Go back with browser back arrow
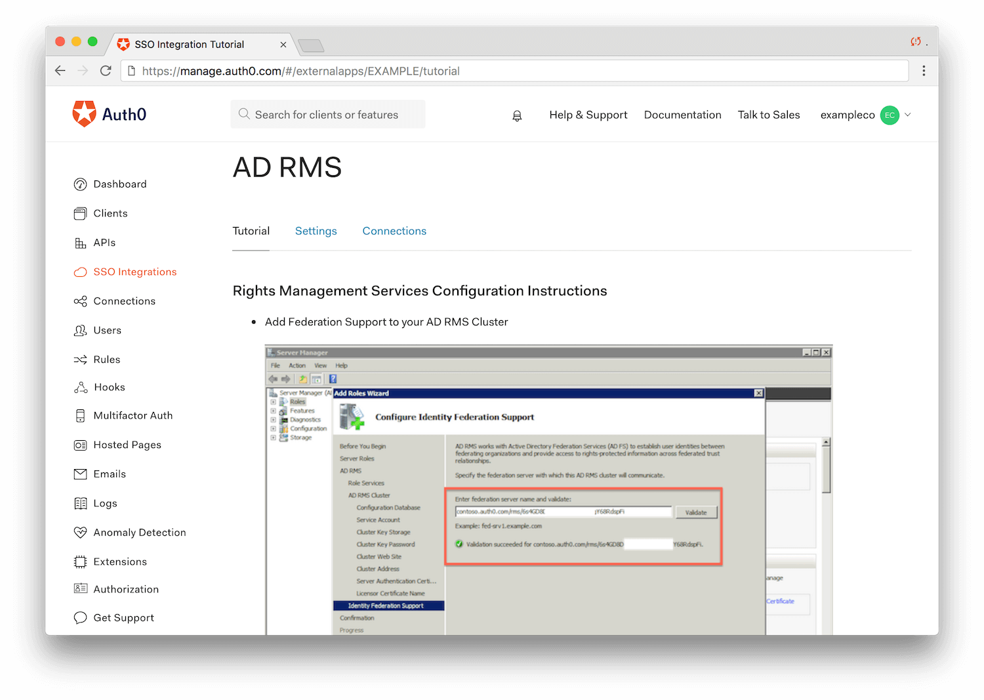The width and height of the screenshot is (984, 700). (x=60, y=71)
